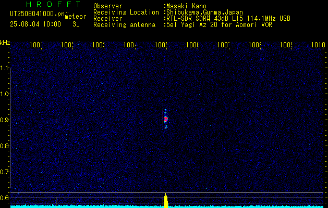
Task: Click the kHz axis unit label
Action: click(5, 43)
